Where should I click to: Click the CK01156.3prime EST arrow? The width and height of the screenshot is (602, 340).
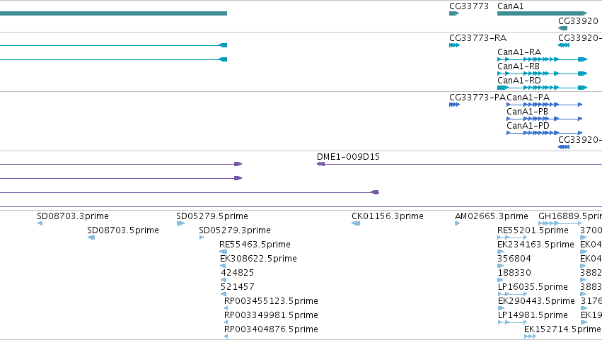(x=356, y=223)
